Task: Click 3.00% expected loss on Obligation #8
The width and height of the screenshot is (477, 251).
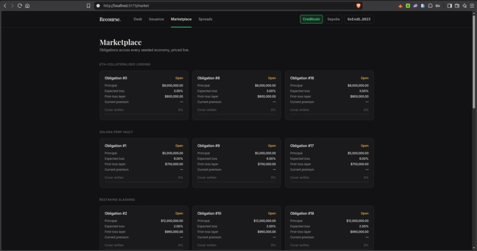Action: coord(271,91)
